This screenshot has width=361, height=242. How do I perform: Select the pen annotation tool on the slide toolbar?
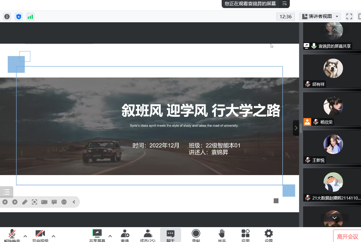tap(25, 202)
